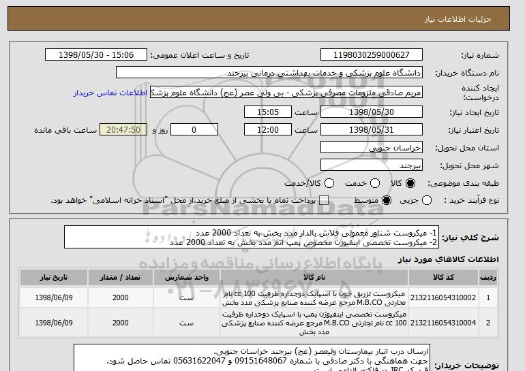Screen dimensions: 525x371
Task: Select item code 2132116054310004
Action: 443,323
